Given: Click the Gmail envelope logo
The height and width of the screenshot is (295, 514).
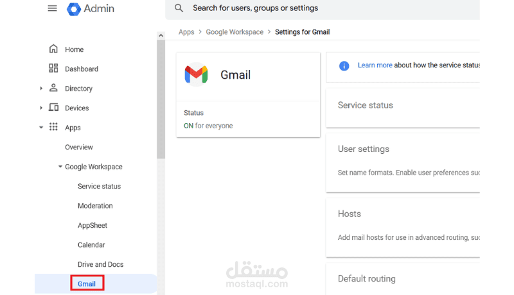Looking at the screenshot, I should click(x=196, y=75).
